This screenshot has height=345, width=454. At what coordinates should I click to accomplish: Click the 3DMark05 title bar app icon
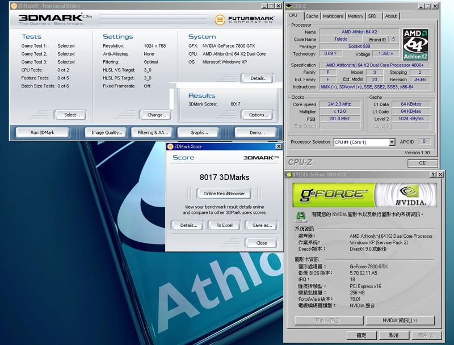(x=14, y=6)
